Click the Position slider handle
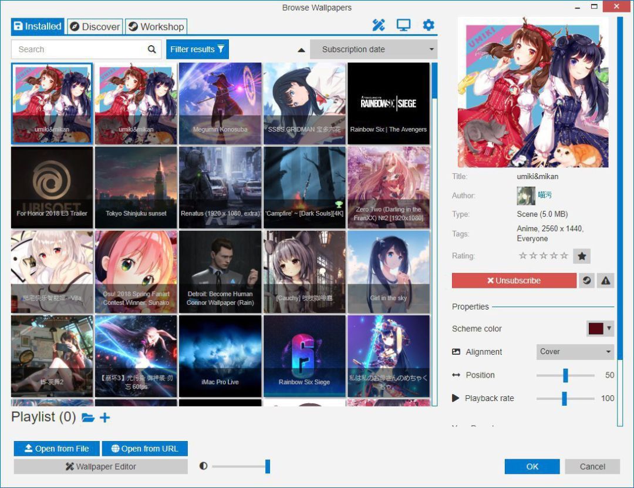This screenshot has width=634, height=488. (x=566, y=375)
